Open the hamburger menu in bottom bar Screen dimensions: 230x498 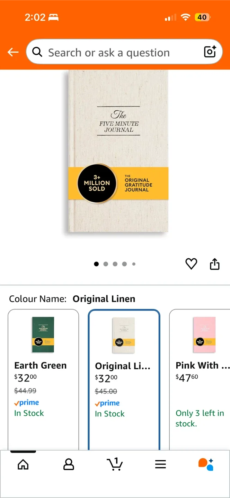(x=160, y=464)
